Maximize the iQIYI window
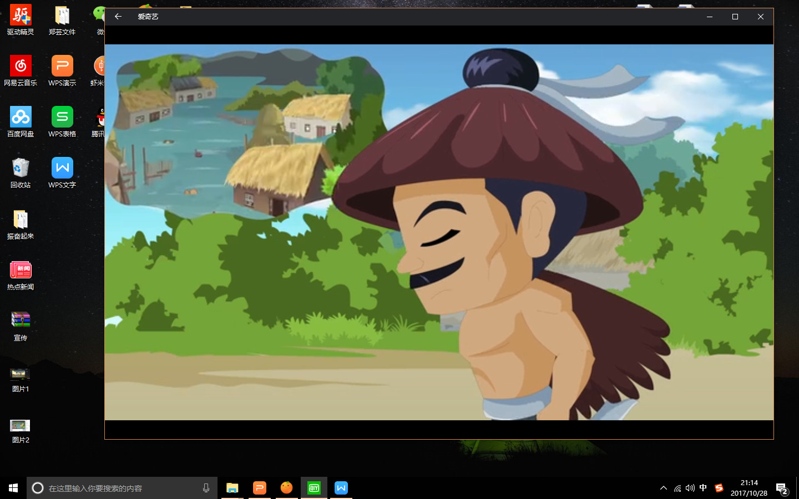The width and height of the screenshot is (799, 499). tap(735, 17)
